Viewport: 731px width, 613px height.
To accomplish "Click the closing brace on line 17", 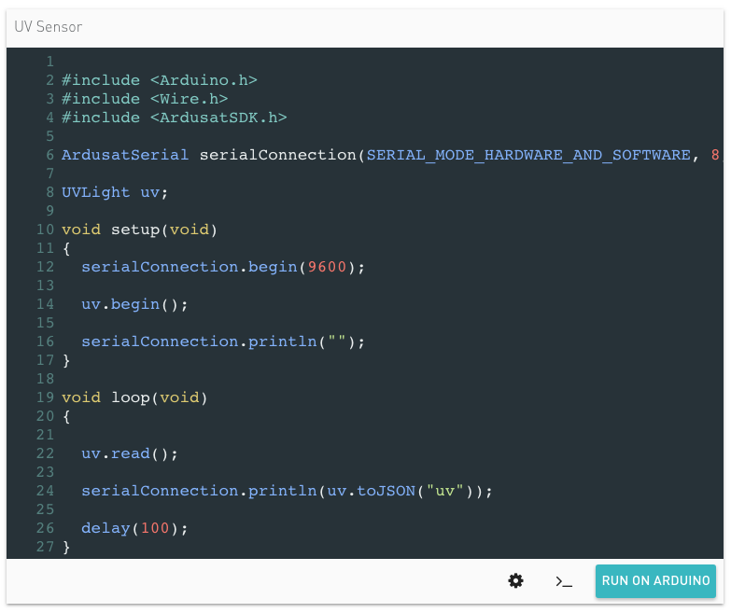I will (x=66, y=360).
